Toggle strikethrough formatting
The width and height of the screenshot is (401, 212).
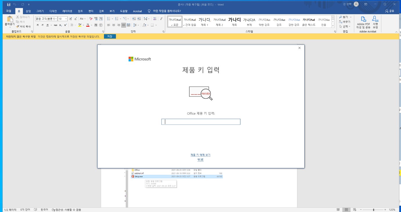click(x=55, y=25)
